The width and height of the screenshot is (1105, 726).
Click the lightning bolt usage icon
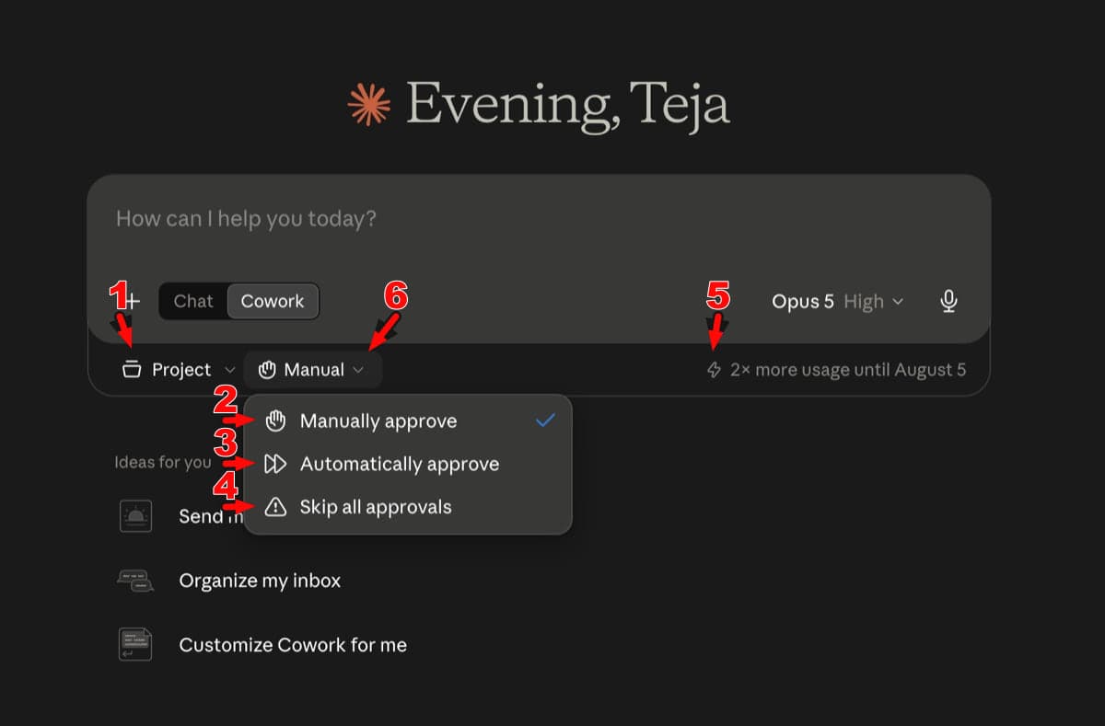click(x=714, y=370)
